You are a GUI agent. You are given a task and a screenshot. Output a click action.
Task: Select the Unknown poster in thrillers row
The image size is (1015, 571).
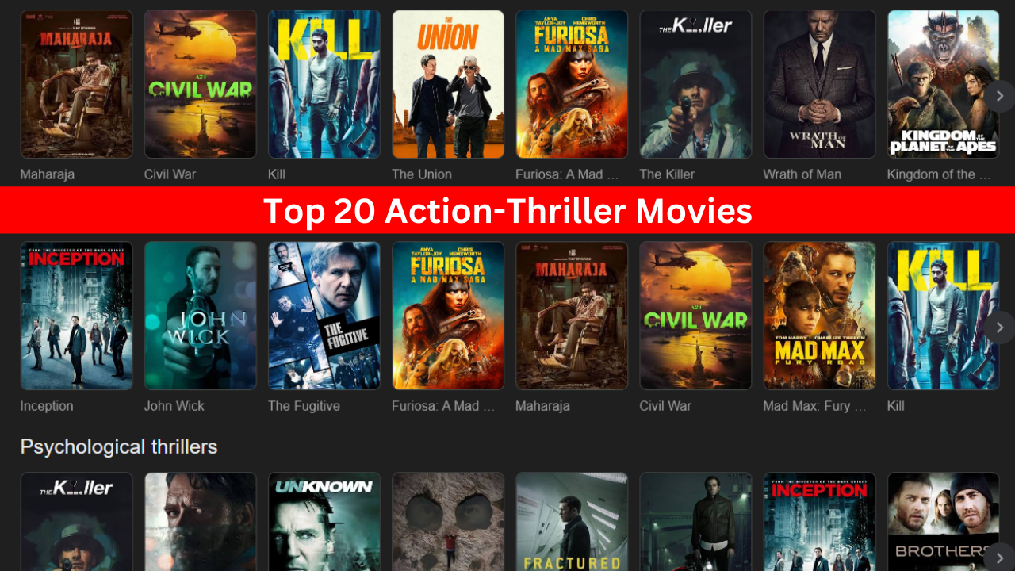click(324, 522)
